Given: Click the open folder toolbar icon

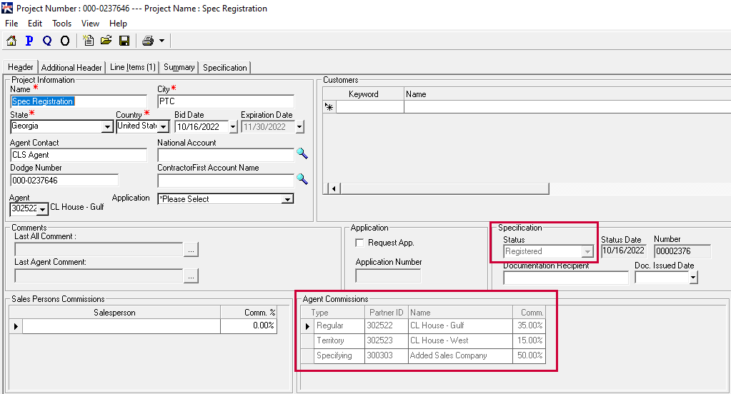Looking at the screenshot, I should click(x=106, y=41).
